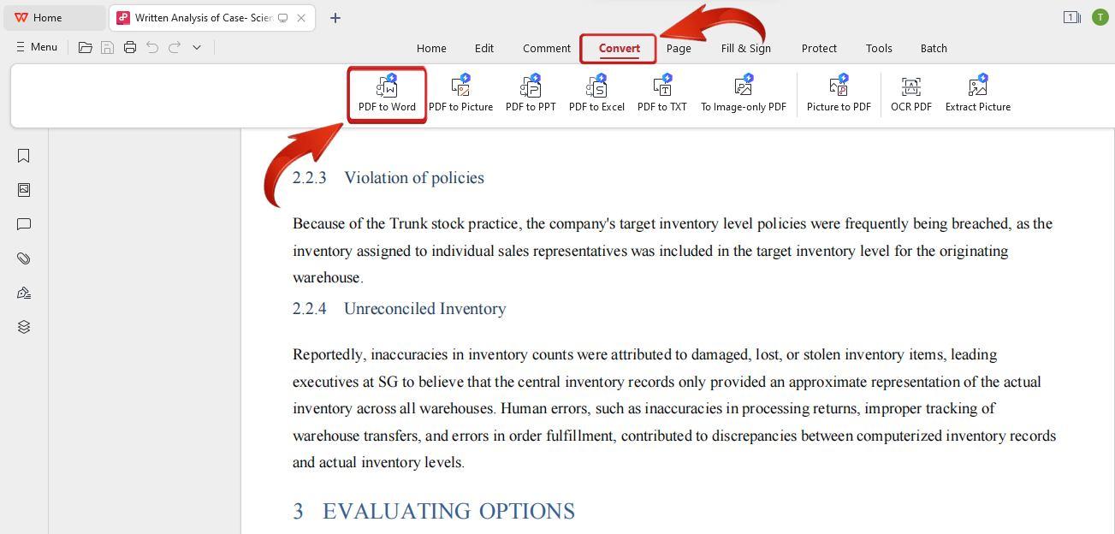1115x534 pixels.
Task: Switch to the Edit ribbon tab
Action: 484,49
